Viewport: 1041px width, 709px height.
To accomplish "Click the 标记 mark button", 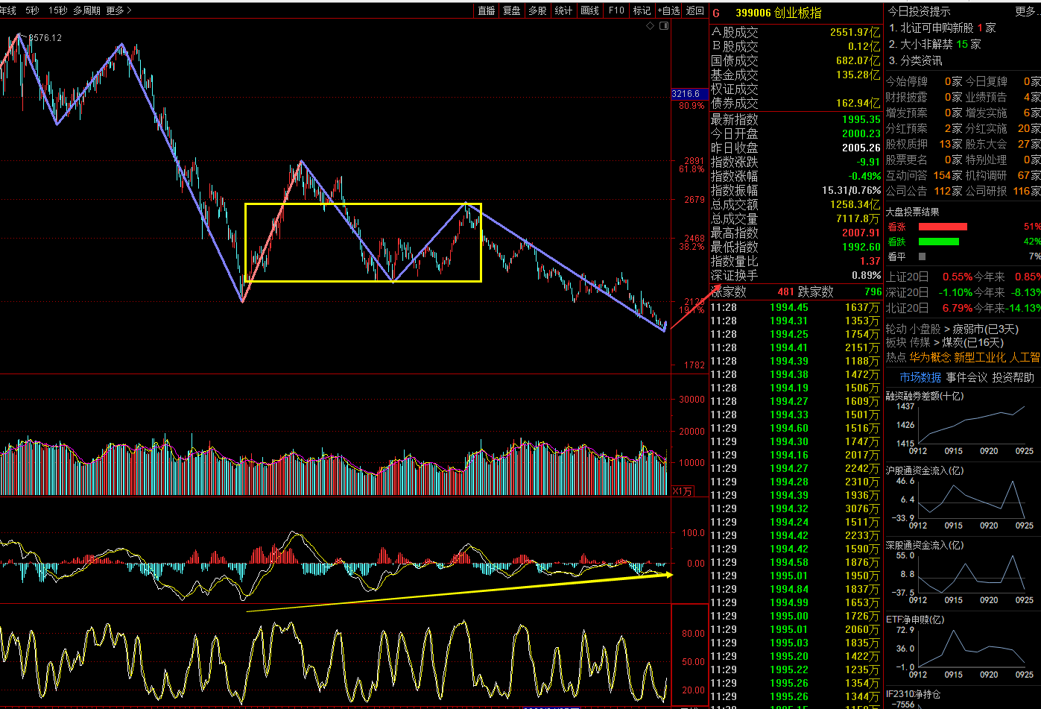I will (x=642, y=10).
